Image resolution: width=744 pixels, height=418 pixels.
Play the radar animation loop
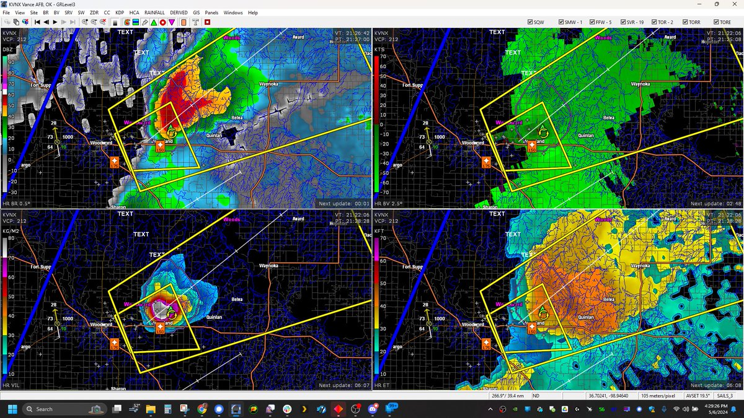click(x=55, y=22)
